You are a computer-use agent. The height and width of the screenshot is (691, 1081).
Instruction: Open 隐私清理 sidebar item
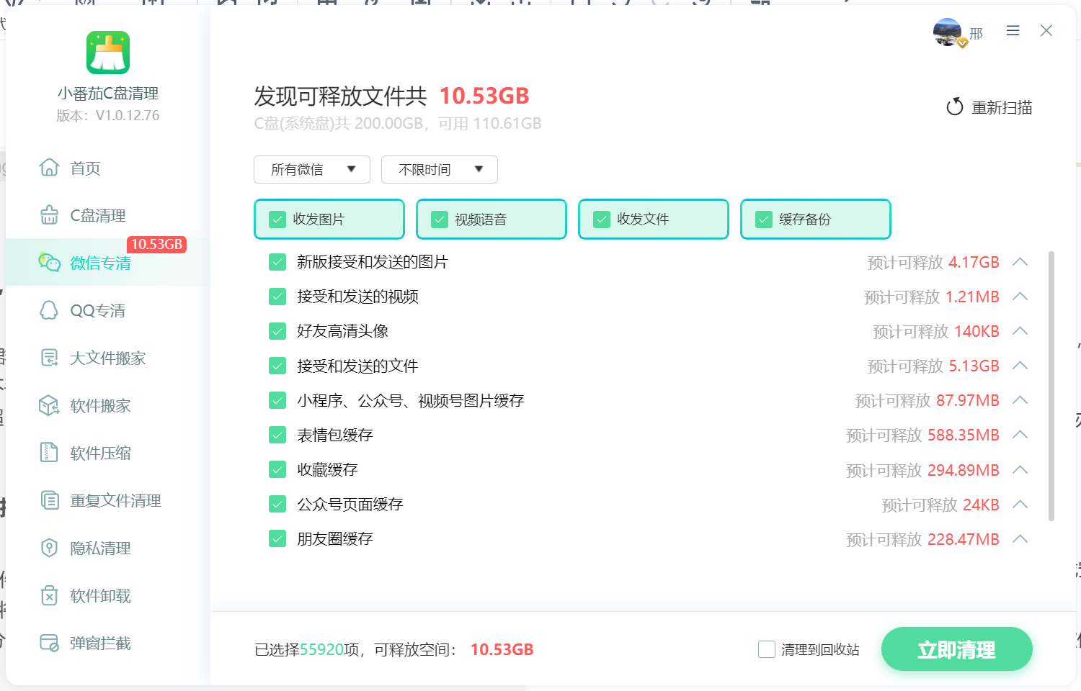point(108,548)
